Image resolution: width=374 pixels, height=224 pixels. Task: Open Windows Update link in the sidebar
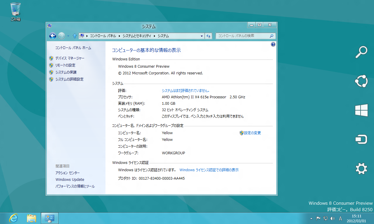coord(70,180)
